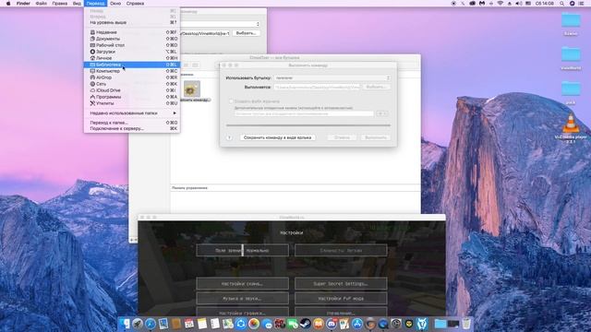The image size is (591, 332).
Task: Expand Недавно использованные папки submenu
Action: coord(132,113)
